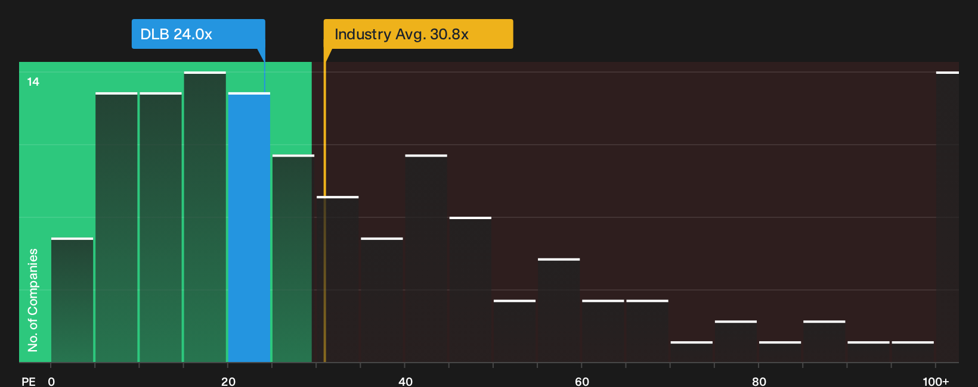Click the 75–80 PE histogram bar
The width and height of the screenshot is (978, 387).
point(736,341)
